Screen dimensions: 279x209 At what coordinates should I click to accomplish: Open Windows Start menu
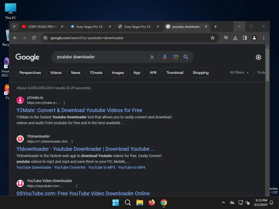point(116,202)
